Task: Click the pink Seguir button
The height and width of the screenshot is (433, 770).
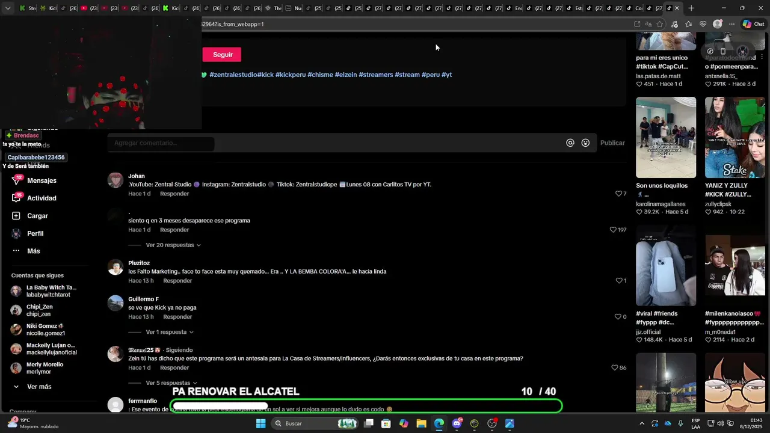Action: point(221,55)
